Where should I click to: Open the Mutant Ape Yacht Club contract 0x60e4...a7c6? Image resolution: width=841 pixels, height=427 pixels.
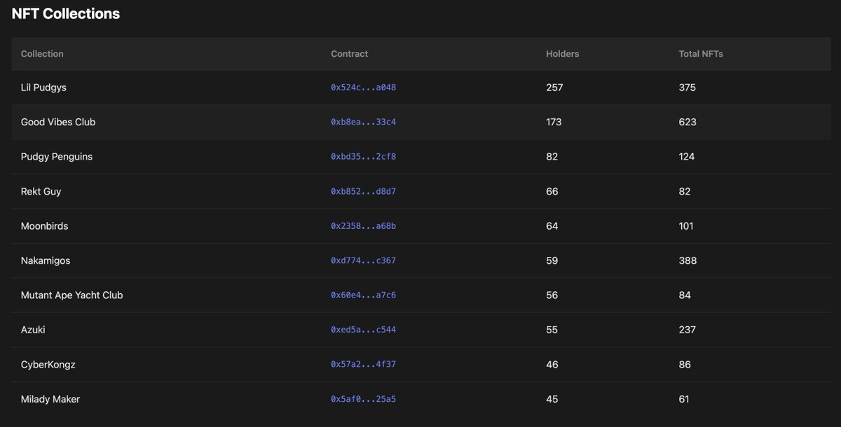364,295
